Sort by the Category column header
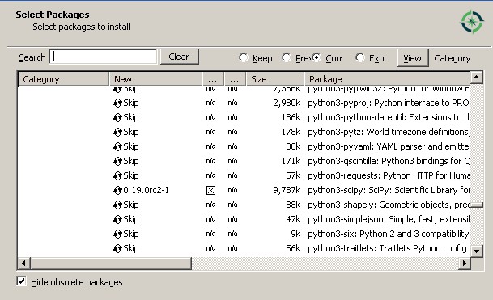 [63, 79]
